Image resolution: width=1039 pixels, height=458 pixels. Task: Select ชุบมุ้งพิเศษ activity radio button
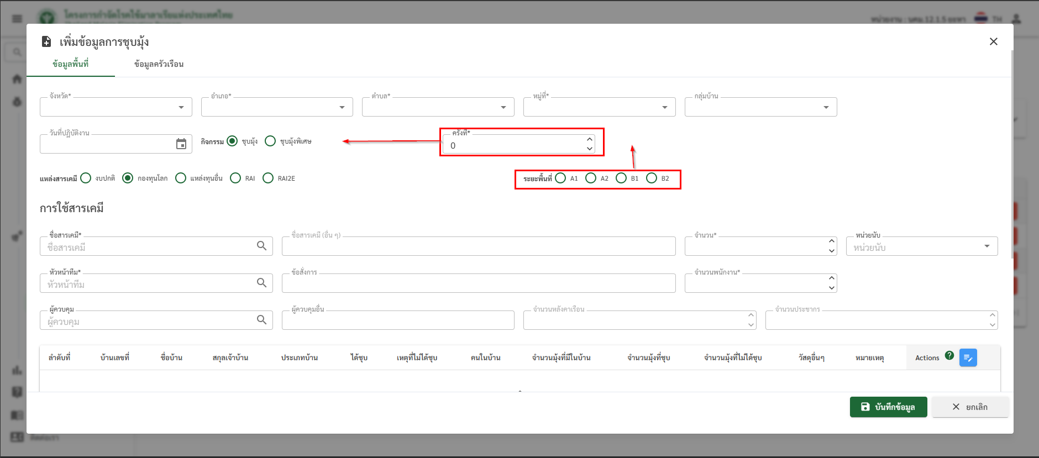[x=270, y=141]
